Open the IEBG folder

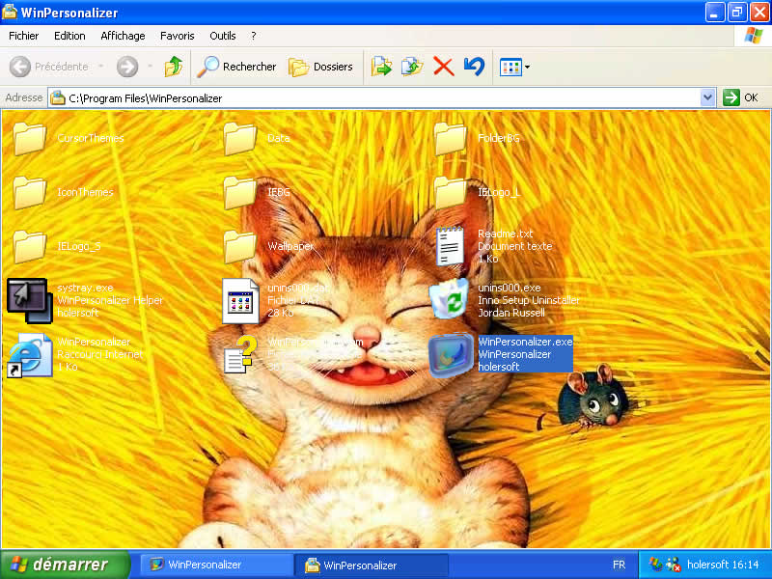[239, 192]
